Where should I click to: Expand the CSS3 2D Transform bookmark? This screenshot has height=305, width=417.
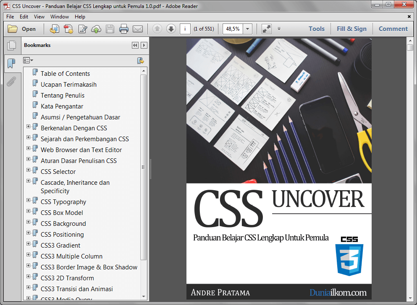28,276
